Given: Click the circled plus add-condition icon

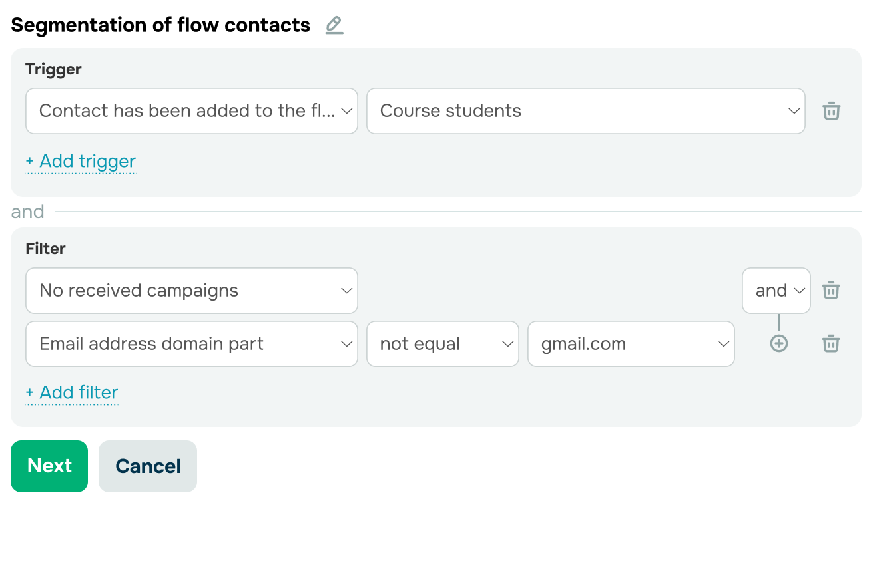Looking at the screenshot, I should [x=778, y=344].
